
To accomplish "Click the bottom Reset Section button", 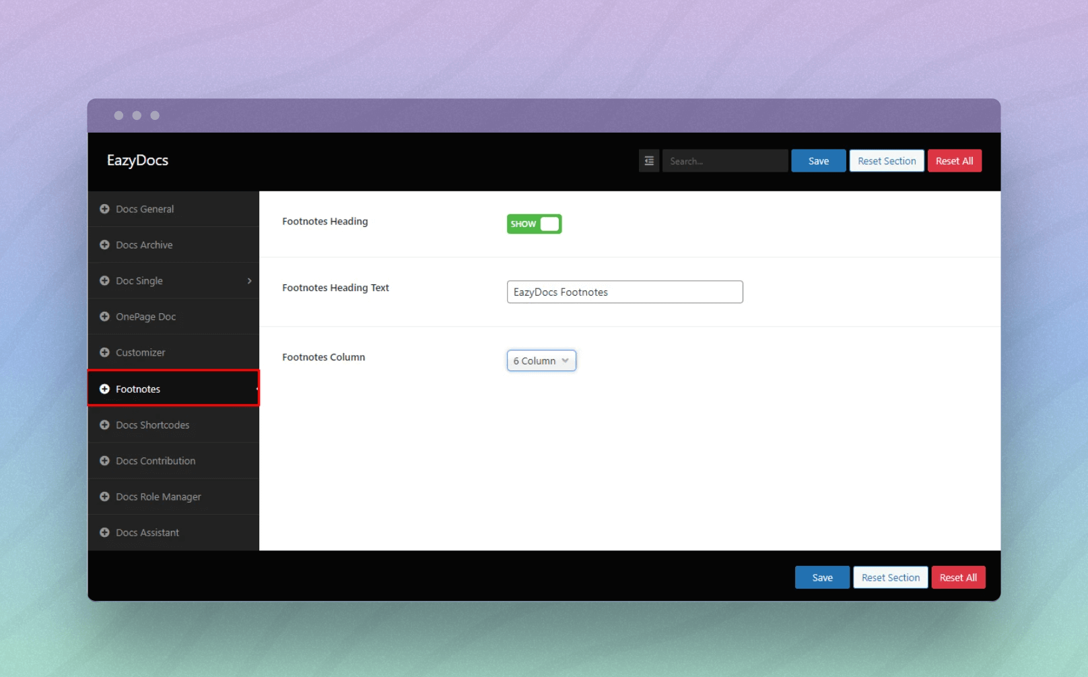I will pos(890,577).
